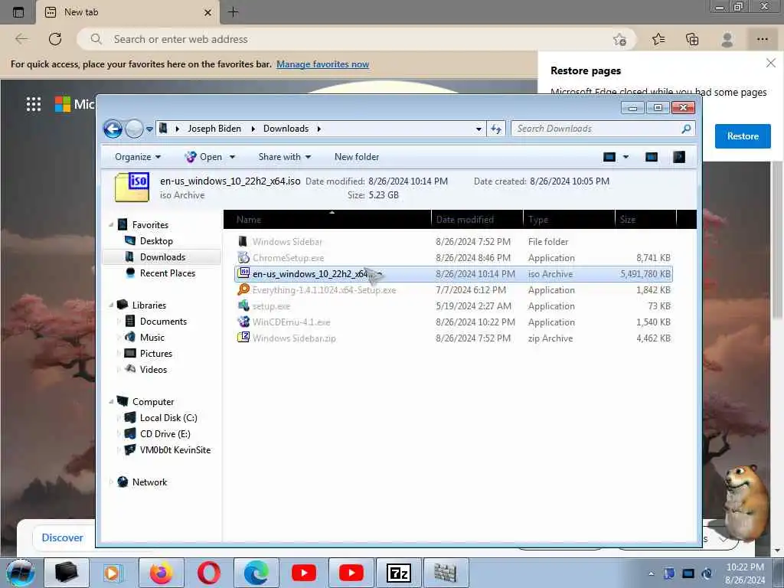Click New folder in the toolbar
Viewport: 784px width, 588px height.
tap(357, 157)
